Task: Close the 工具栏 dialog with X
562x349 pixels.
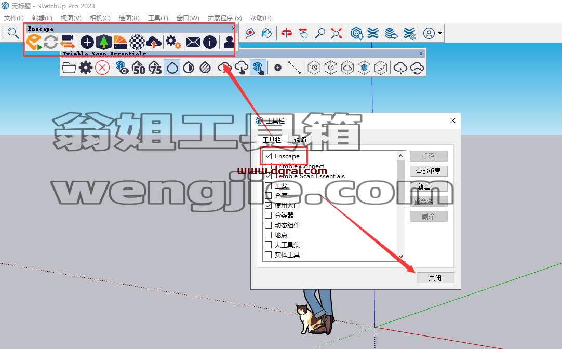Action: tap(453, 121)
